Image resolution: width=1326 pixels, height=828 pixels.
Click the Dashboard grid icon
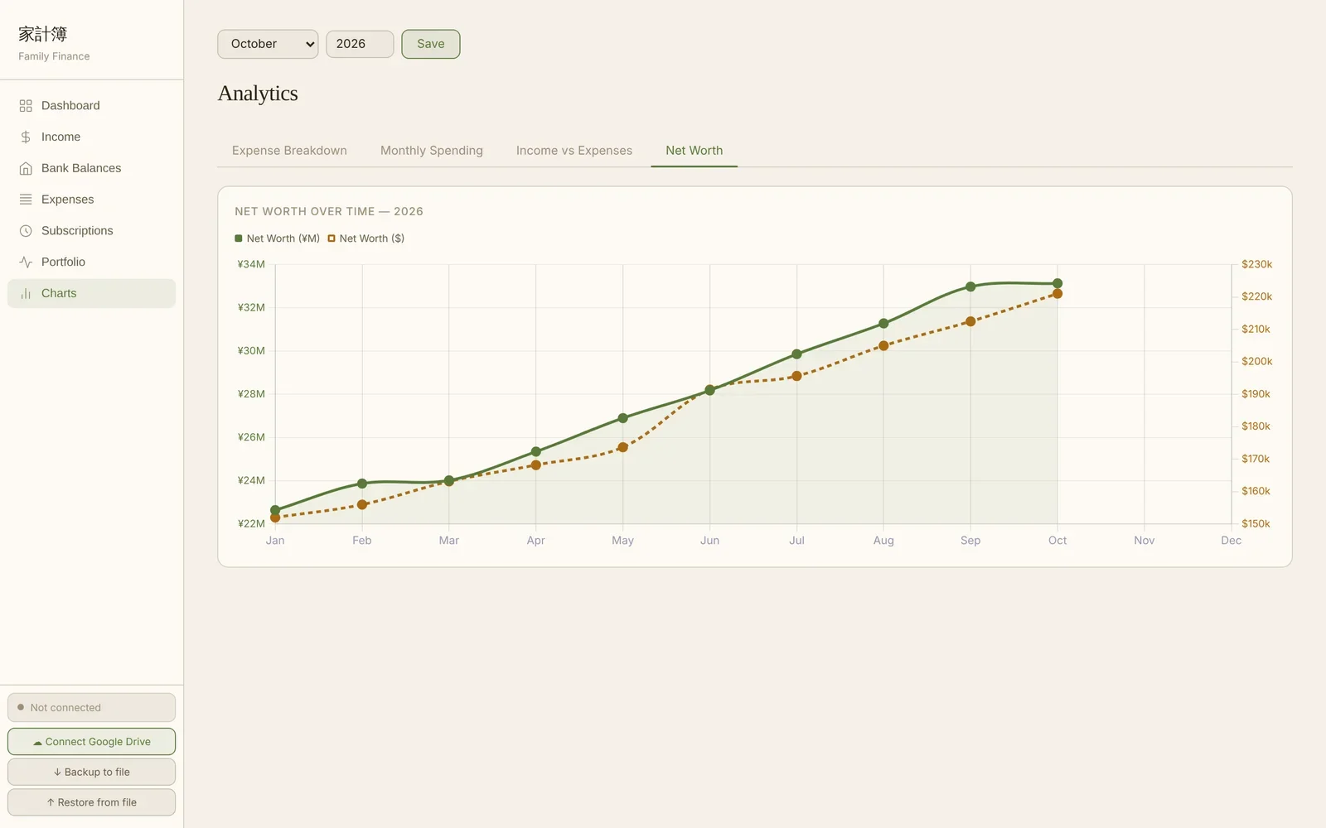(x=26, y=106)
